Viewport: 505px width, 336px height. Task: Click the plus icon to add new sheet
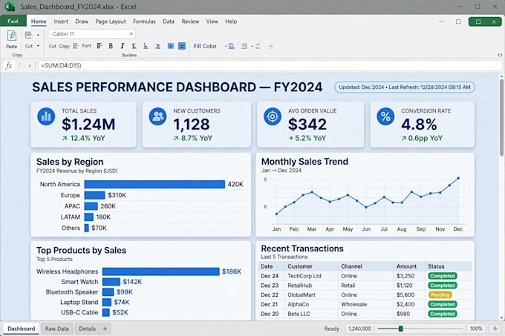coord(105,329)
